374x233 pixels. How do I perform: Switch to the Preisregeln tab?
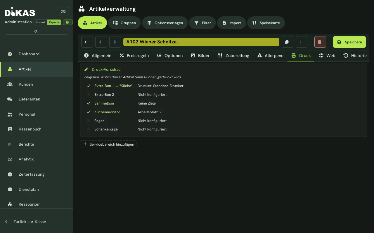[134, 56]
